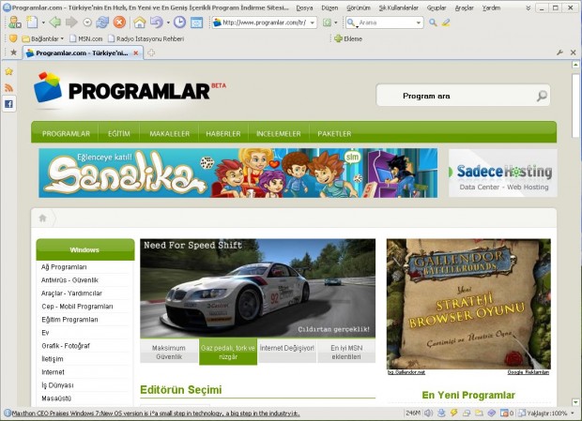The image size is (582, 421).
Task: Open the Yaklaştır zoom level dropdown
Action: pos(573,413)
